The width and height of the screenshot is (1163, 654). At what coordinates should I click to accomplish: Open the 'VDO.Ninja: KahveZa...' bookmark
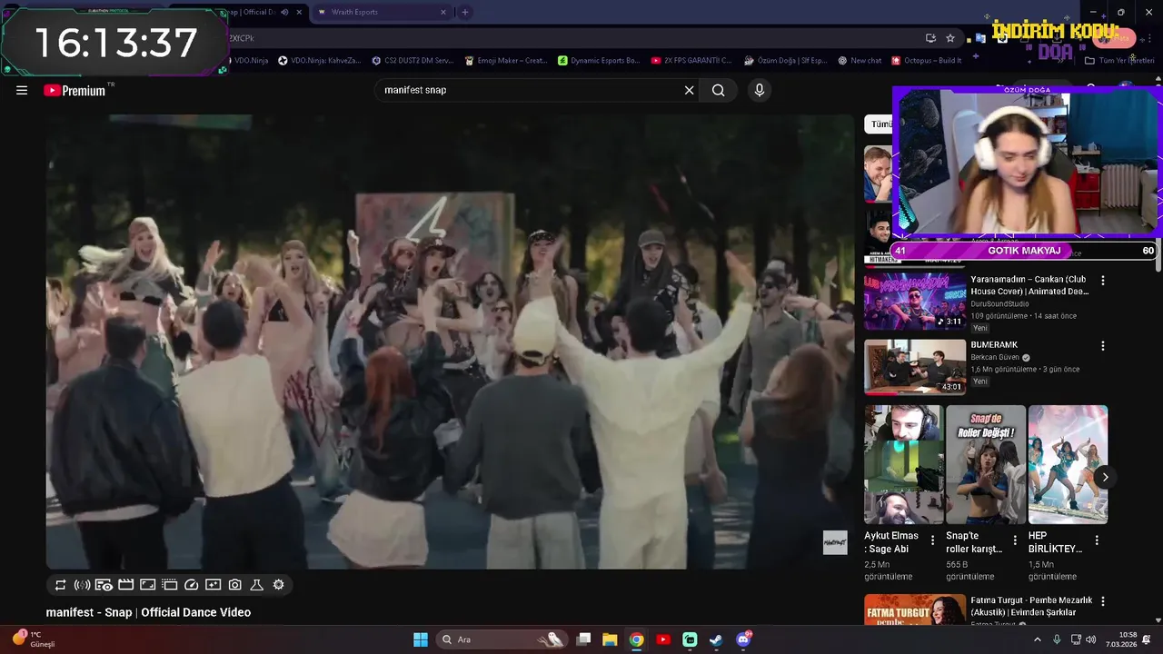(x=320, y=61)
